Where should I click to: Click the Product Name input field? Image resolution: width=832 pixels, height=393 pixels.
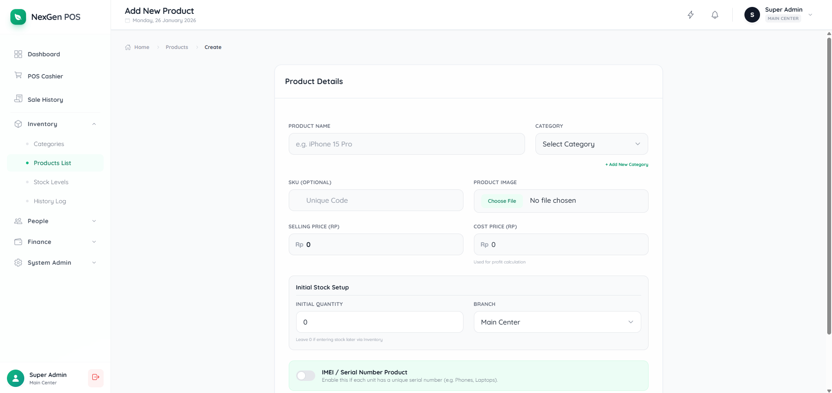point(406,143)
